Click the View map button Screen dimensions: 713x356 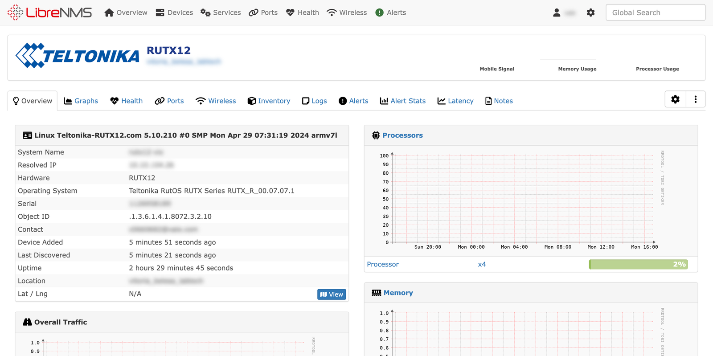click(332, 295)
